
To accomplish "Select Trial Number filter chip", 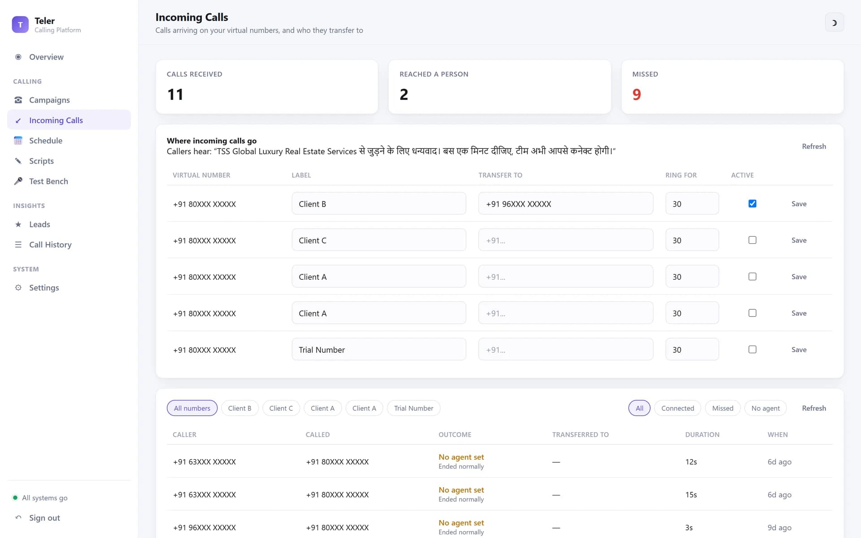I will point(413,408).
